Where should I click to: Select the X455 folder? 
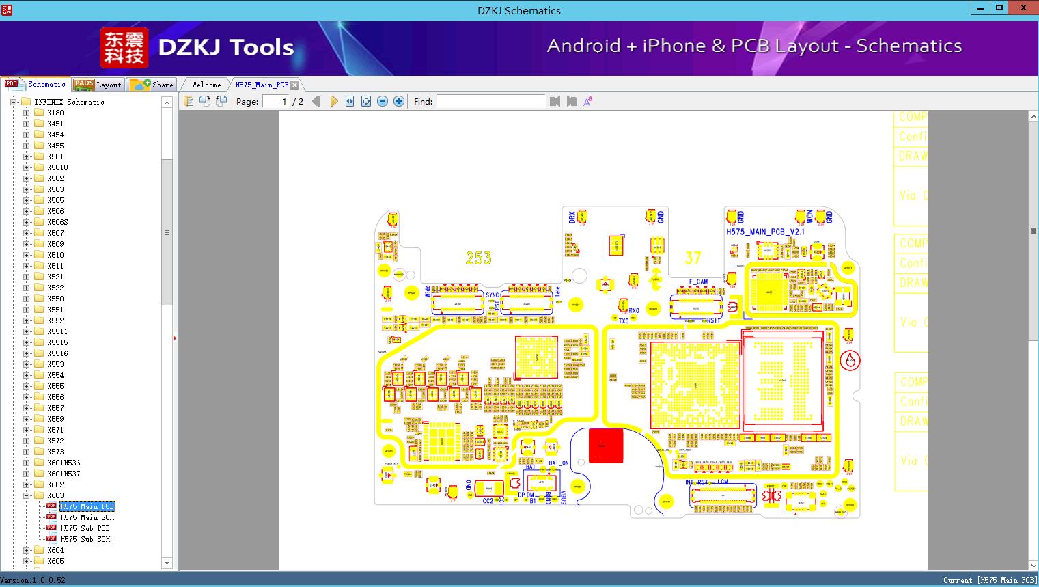(x=55, y=146)
